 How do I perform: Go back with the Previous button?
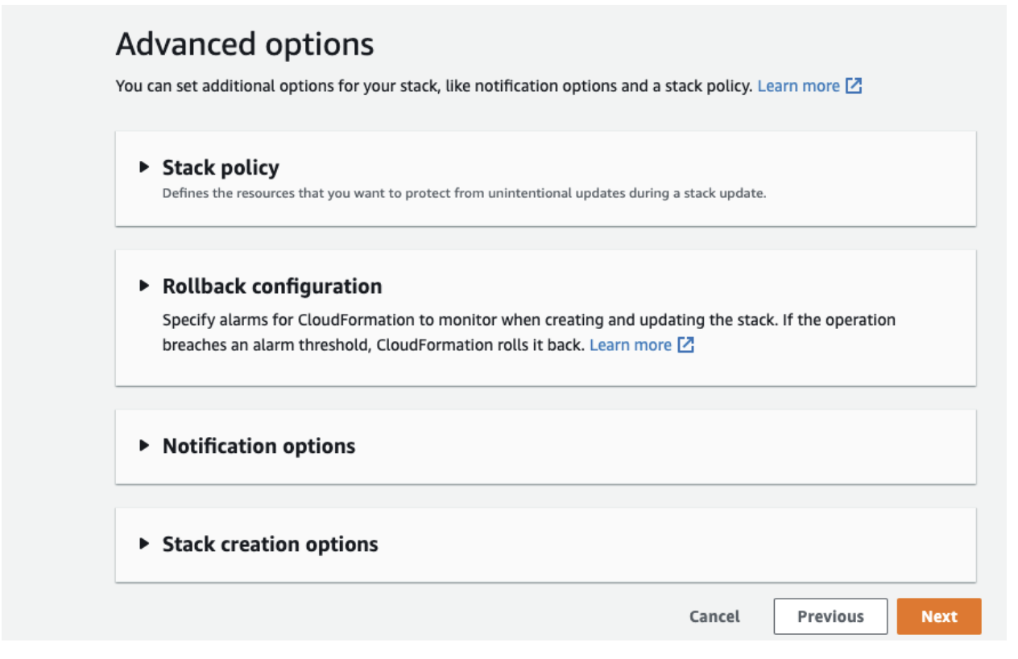pos(830,616)
